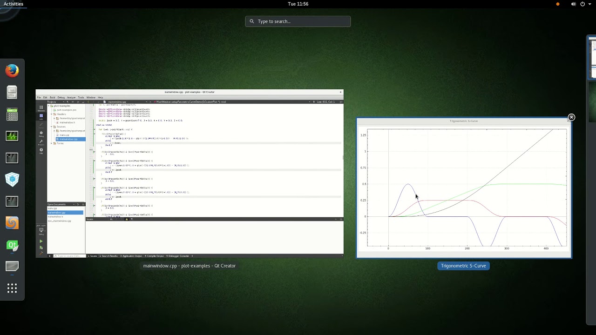Open the File menu in Qt Creator
Viewport: 596px width, 335px height.
tap(39, 97)
